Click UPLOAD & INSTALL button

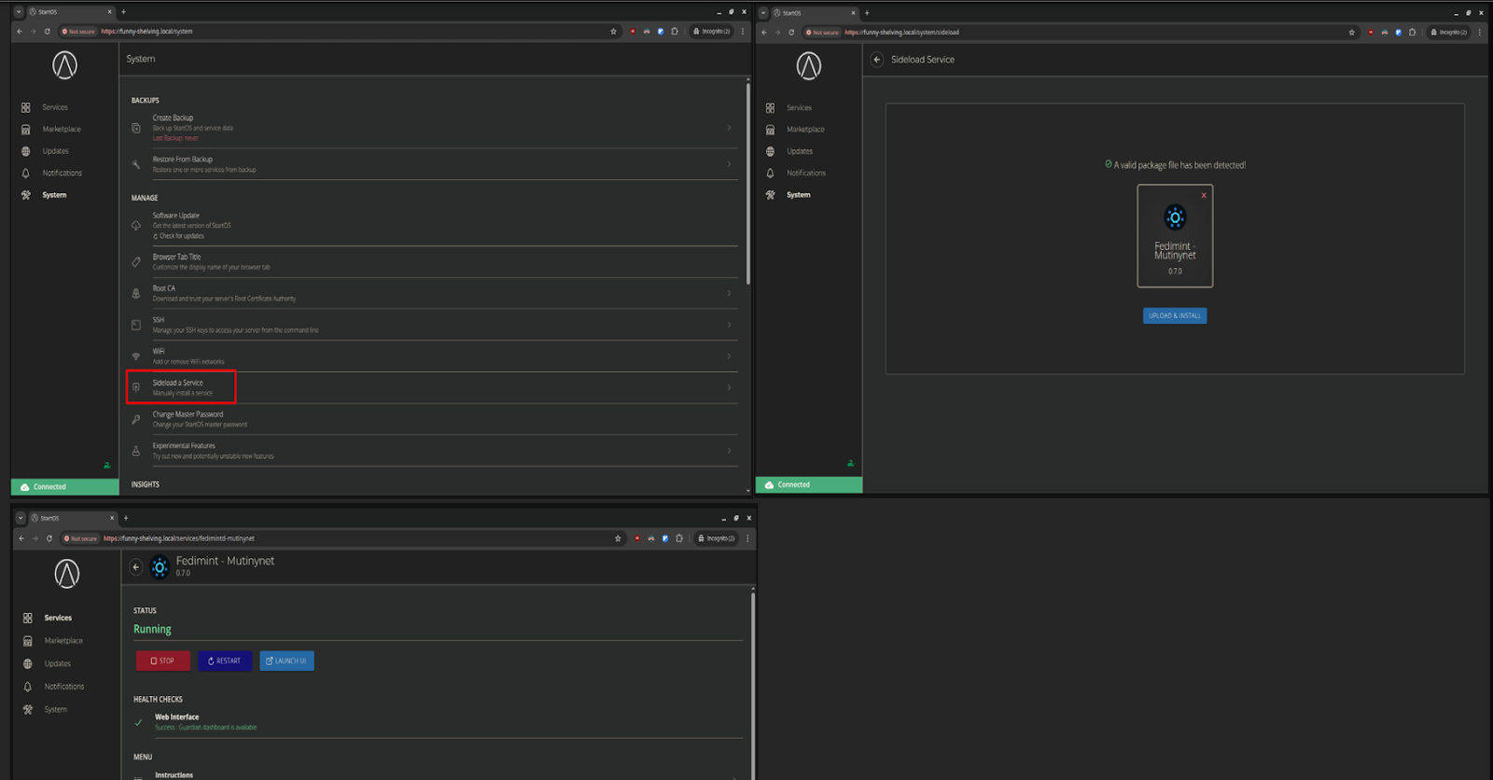pos(1175,315)
